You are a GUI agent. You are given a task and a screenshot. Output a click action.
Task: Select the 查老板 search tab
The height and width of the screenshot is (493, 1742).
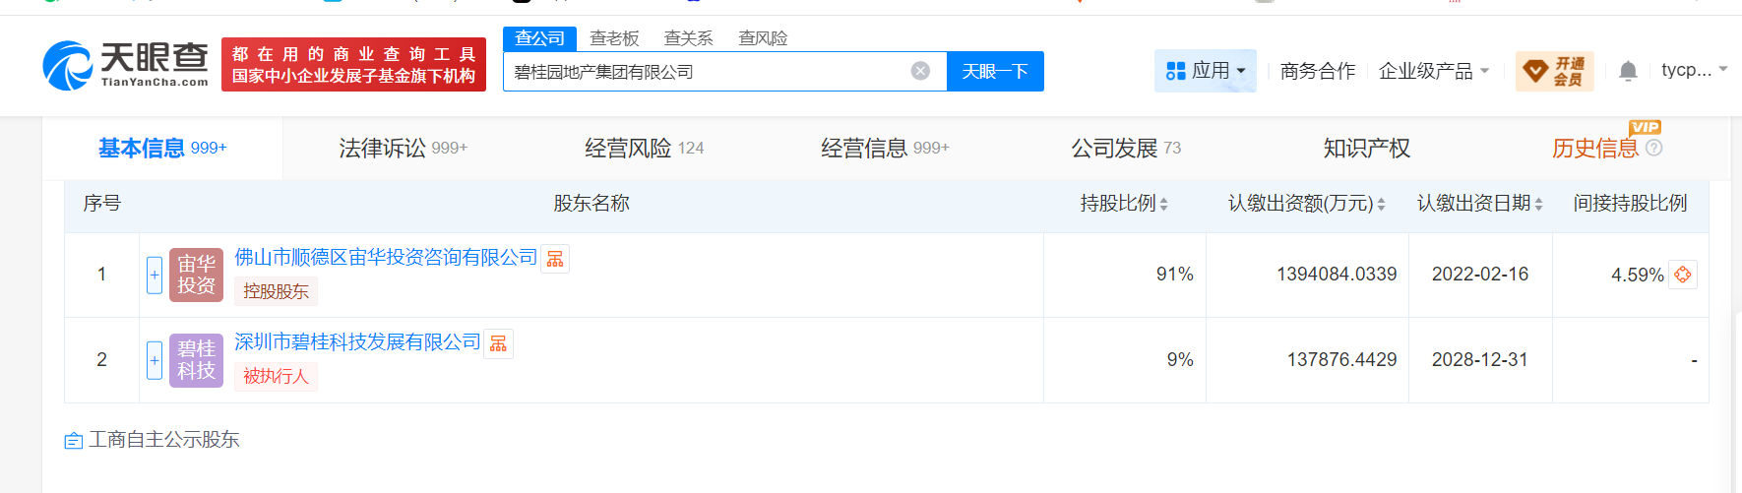(x=614, y=38)
